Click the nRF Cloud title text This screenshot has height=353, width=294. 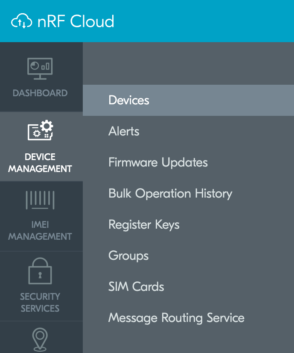[x=76, y=21]
